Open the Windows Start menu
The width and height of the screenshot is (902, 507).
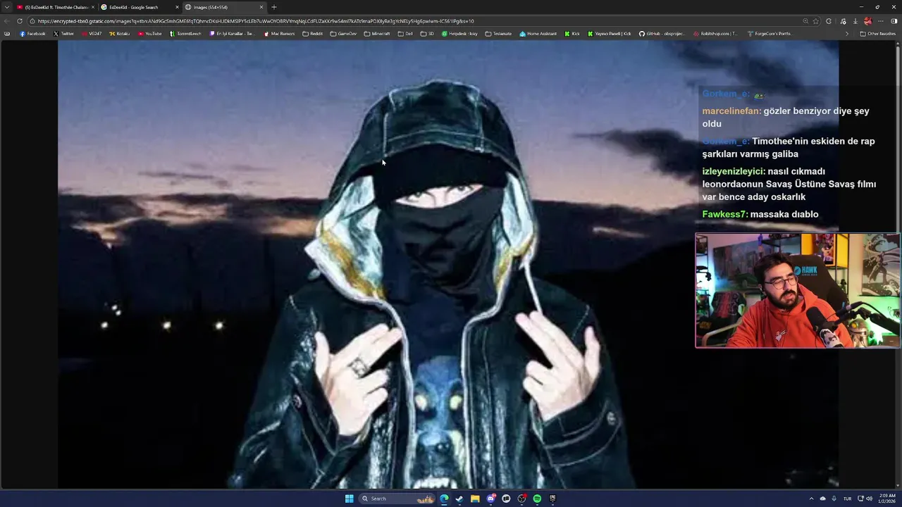pyautogui.click(x=350, y=499)
